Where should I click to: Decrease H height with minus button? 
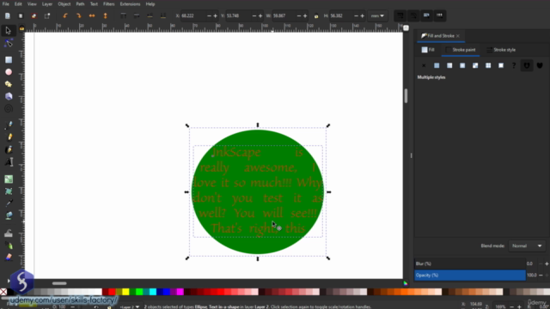click(x=356, y=15)
